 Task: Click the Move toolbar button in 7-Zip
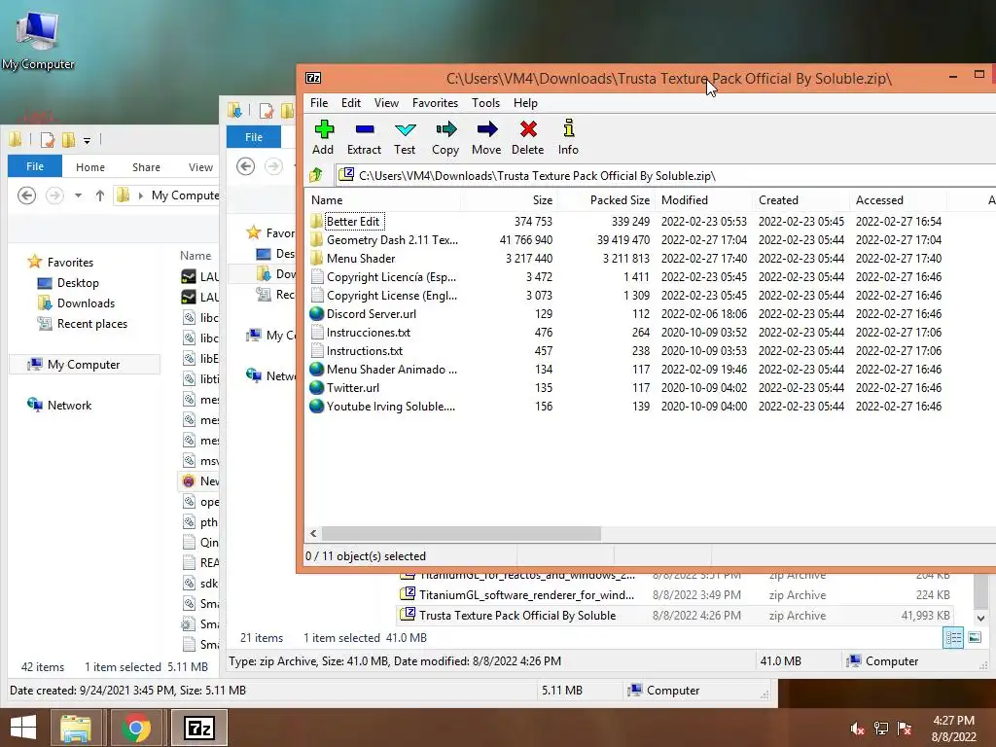486,137
